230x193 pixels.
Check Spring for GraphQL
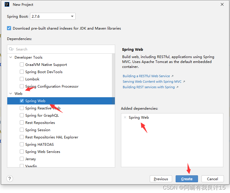pos(22,115)
